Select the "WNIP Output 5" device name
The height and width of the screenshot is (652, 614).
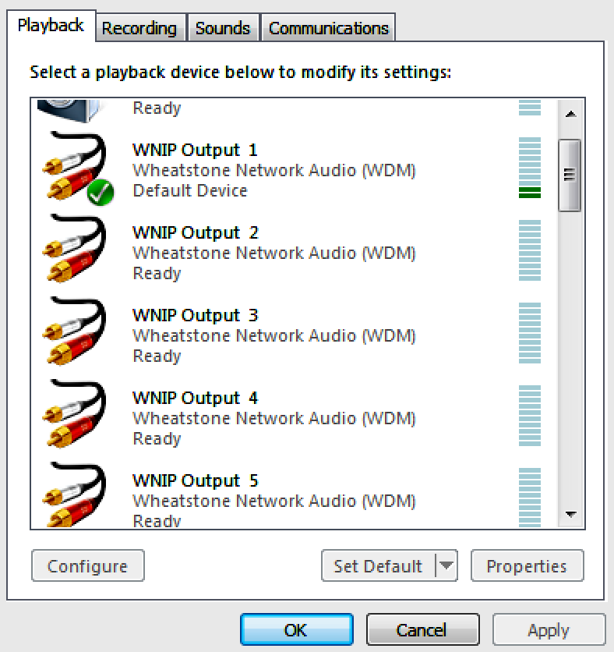195,481
